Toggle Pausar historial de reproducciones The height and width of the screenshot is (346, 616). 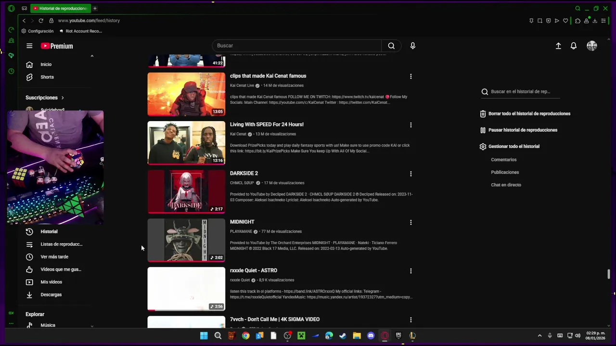(x=518, y=130)
